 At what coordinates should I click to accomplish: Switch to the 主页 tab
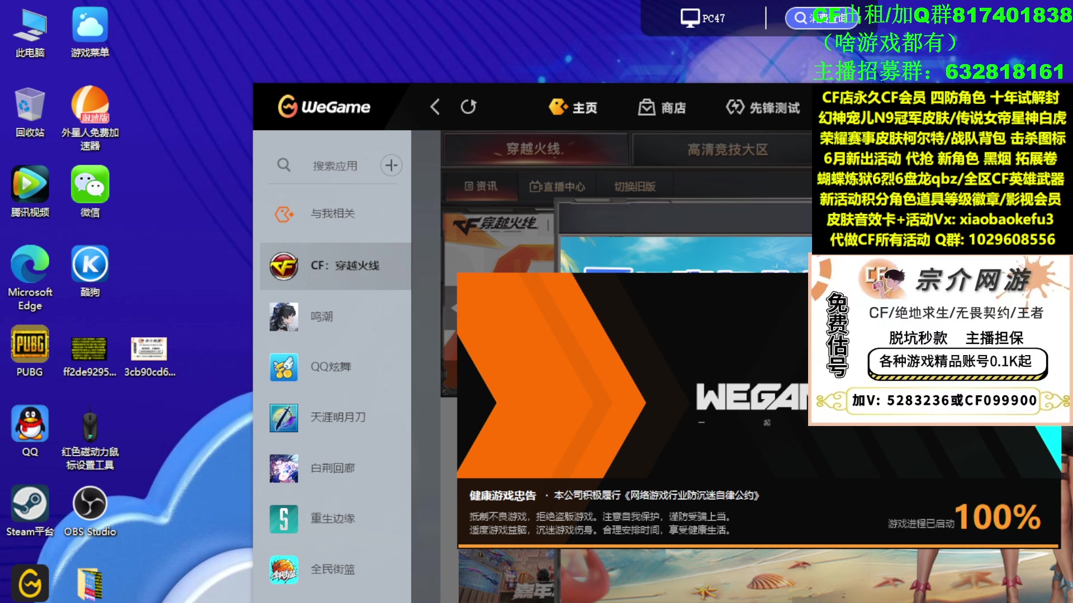click(573, 107)
